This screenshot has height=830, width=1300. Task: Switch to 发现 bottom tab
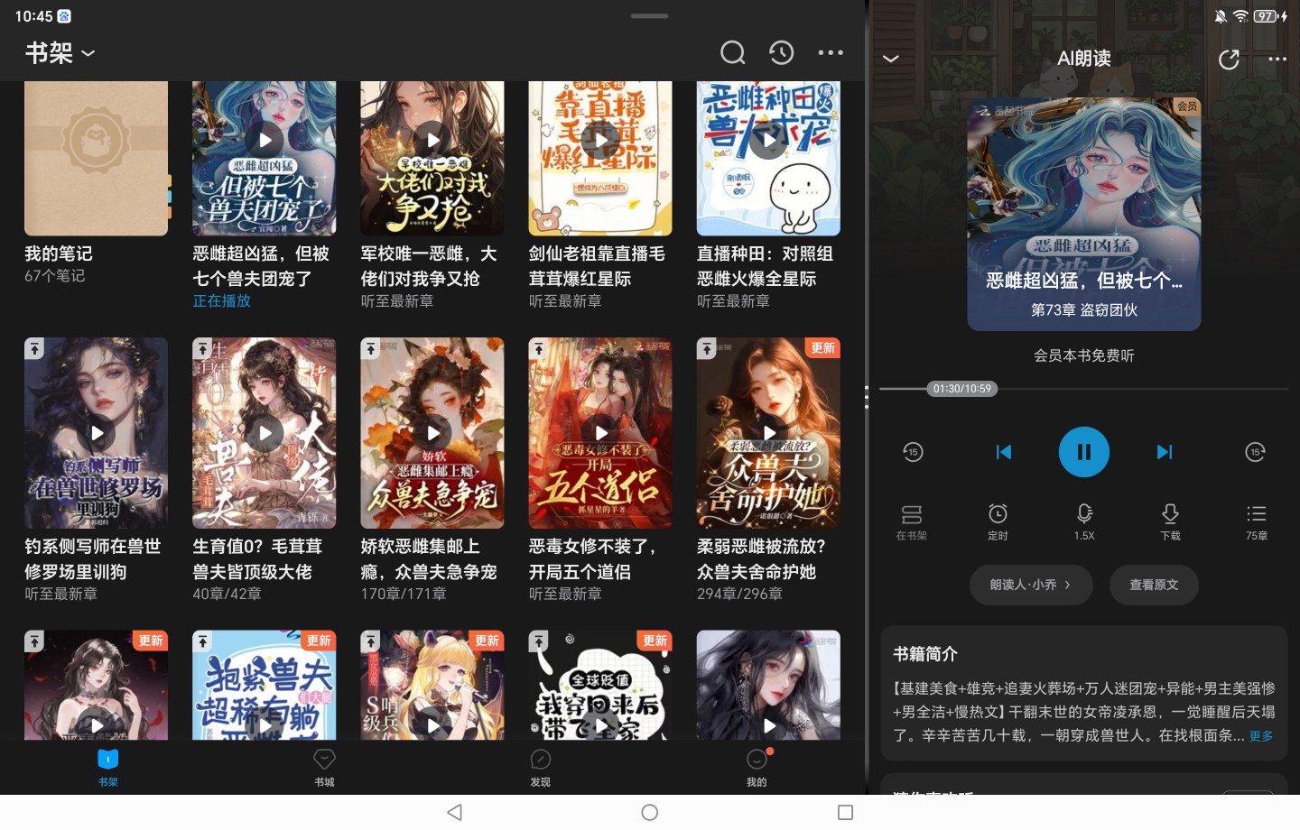coord(540,768)
